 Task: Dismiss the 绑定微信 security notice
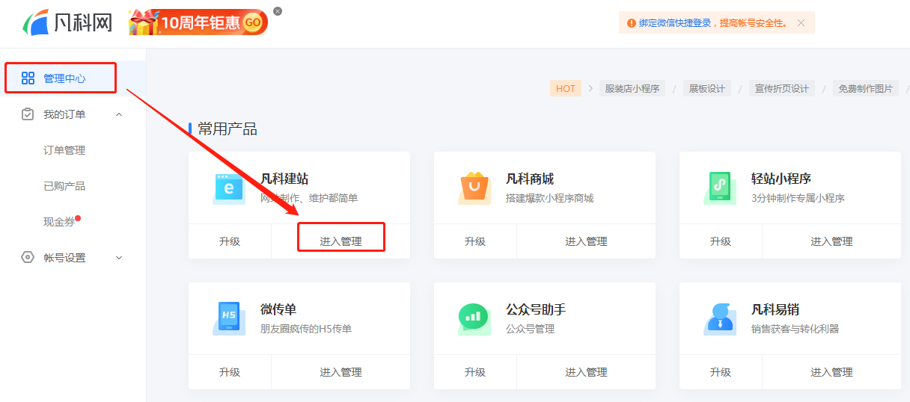801,23
